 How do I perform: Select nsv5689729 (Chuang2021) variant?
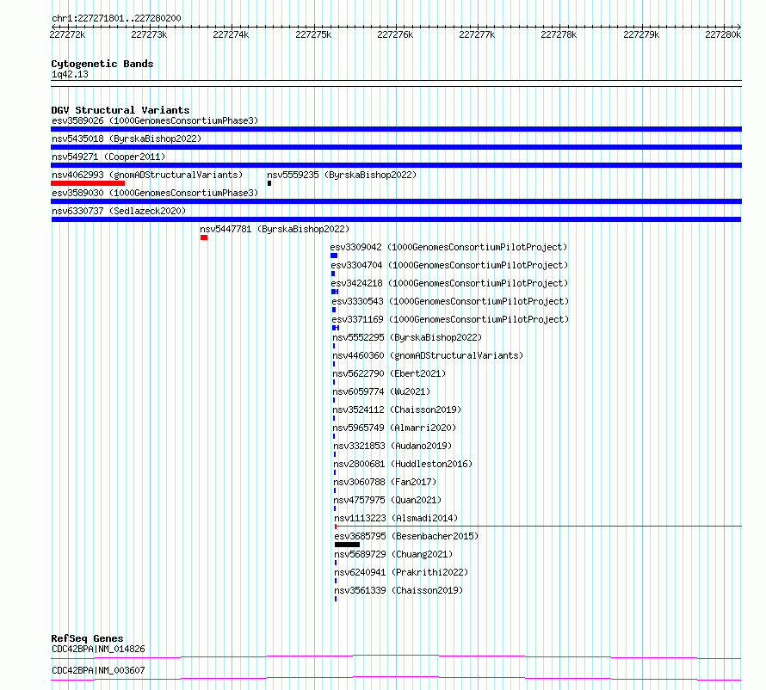pyautogui.click(x=393, y=554)
